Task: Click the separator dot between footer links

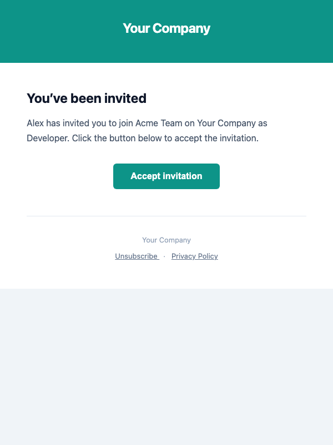Action: tap(164, 256)
